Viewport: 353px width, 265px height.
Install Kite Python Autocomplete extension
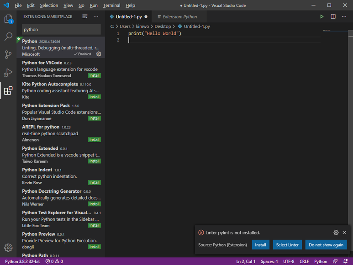95,97
